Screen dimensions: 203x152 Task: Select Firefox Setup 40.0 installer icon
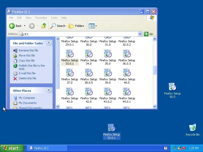click(x=127, y=72)
